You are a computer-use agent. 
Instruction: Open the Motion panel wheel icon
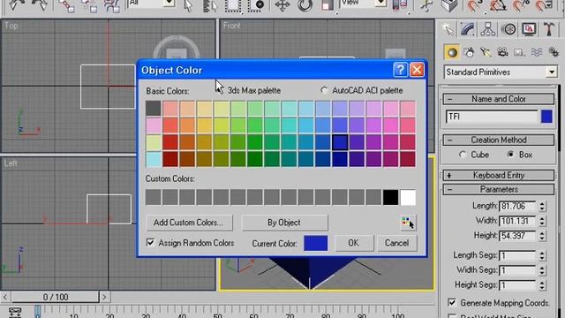point(508,29)
